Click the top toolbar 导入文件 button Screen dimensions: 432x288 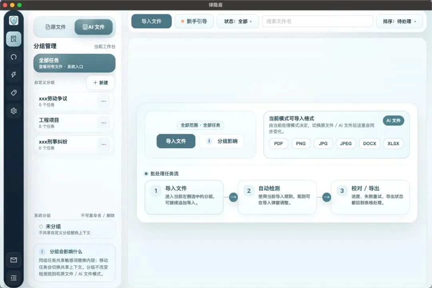click(x=152, y=21)
